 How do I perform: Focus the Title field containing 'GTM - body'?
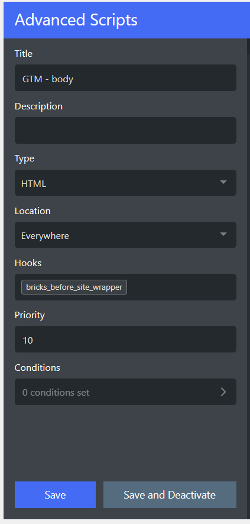point(125,78)
